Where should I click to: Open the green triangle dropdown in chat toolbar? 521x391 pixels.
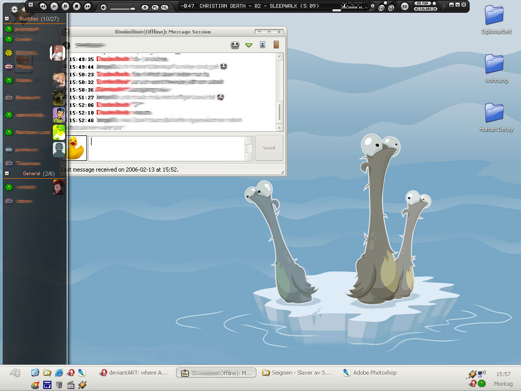click(249, 45)
